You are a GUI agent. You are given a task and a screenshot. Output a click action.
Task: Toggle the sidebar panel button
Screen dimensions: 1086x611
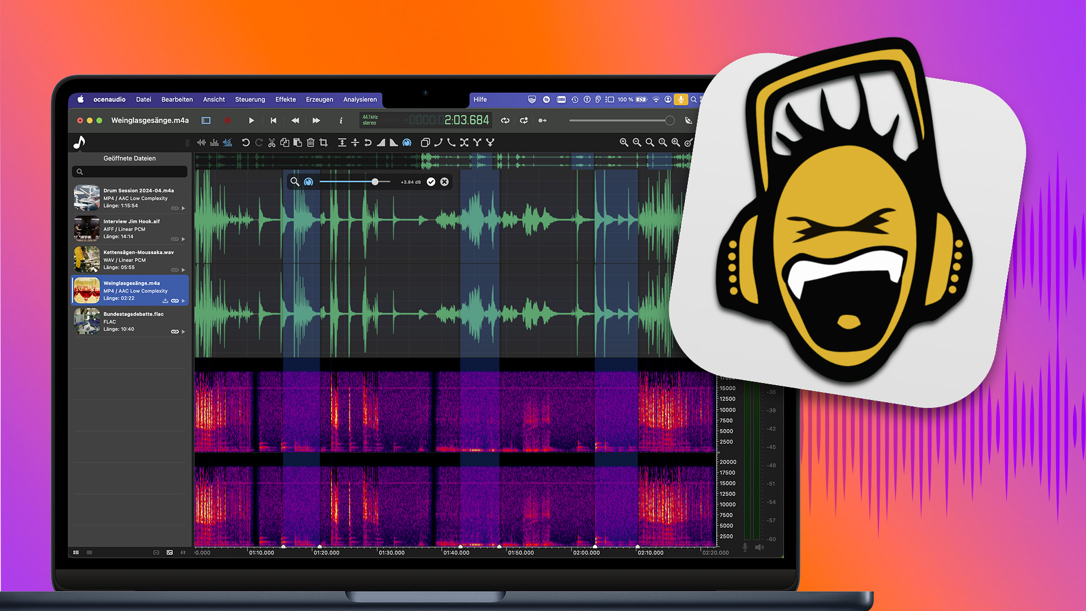click(206, 121)
